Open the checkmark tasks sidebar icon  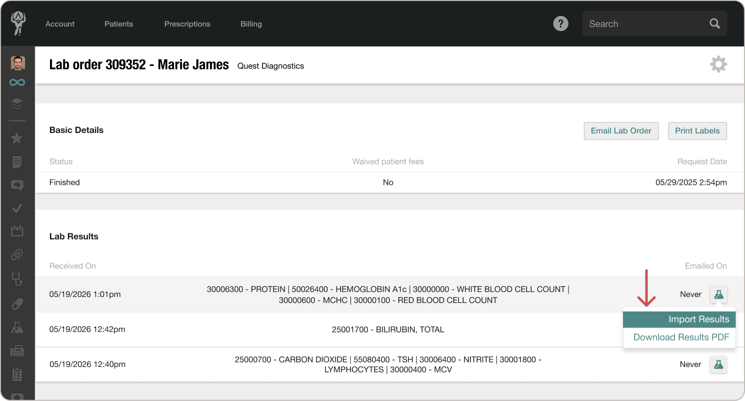pos(17,208)
